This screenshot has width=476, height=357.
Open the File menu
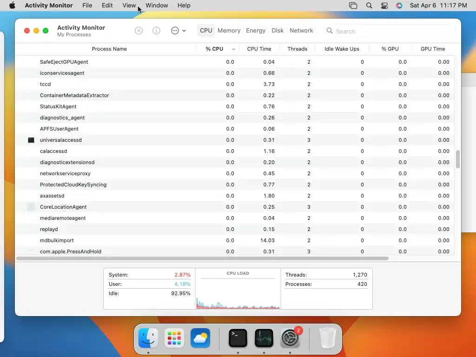pyautogui.click(x=87, y=6)
